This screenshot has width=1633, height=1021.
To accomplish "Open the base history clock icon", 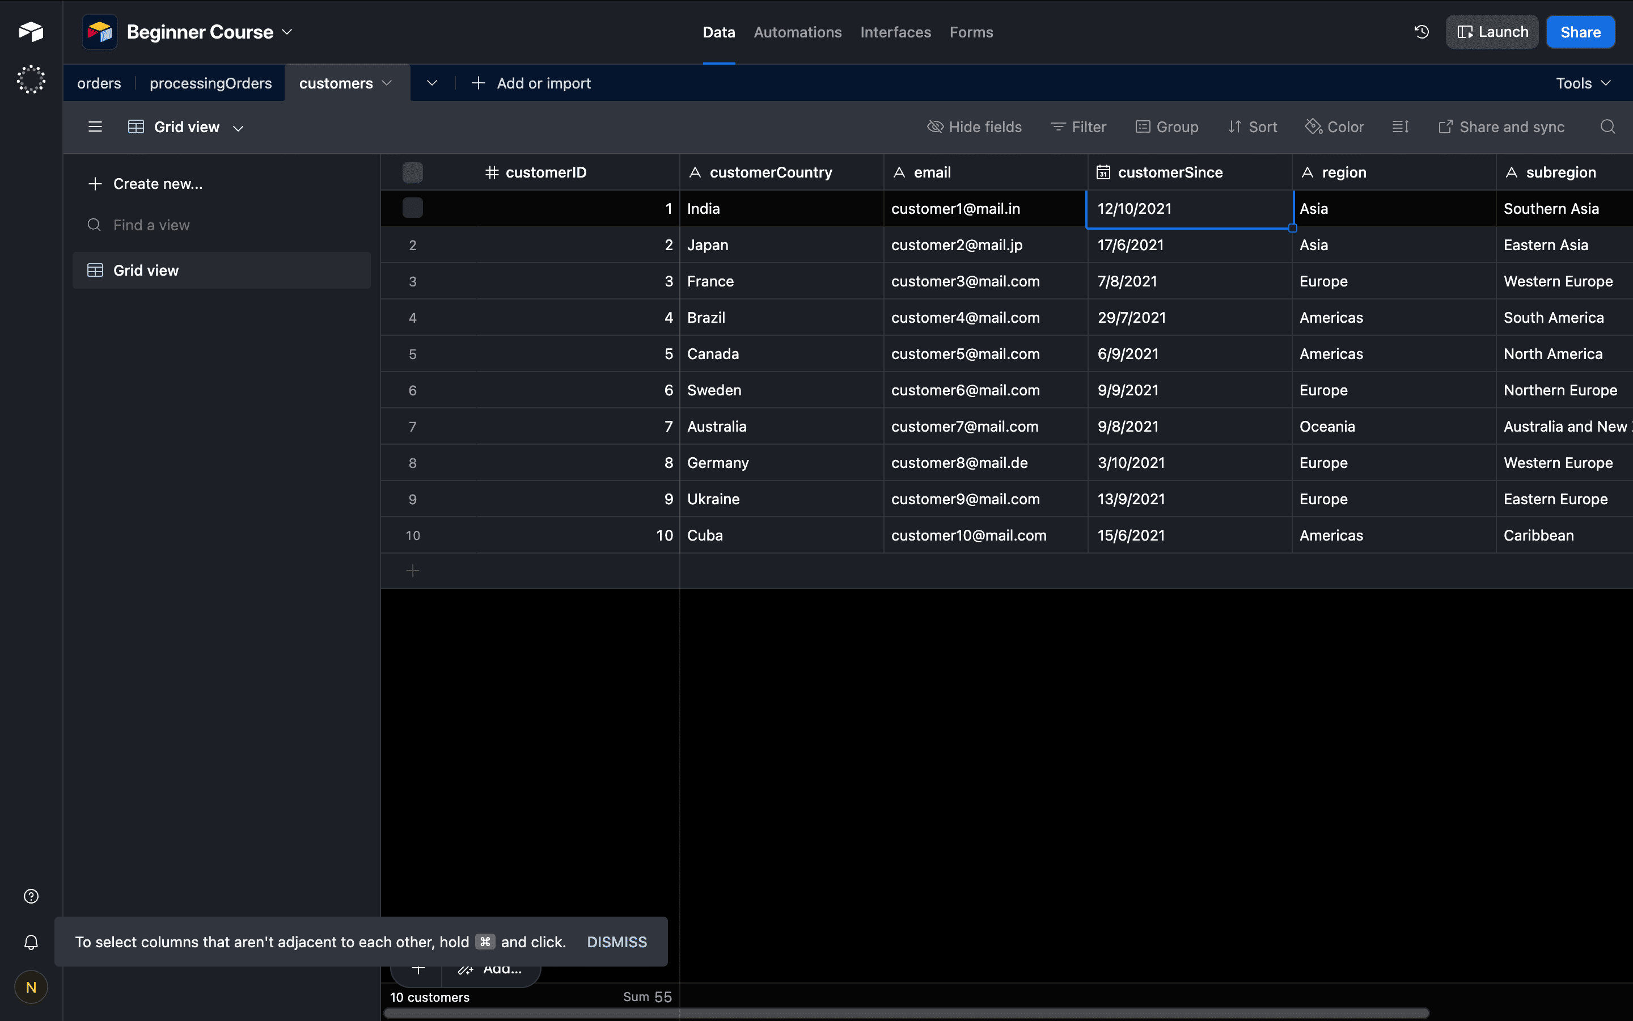I will (x=1422, y=32).
